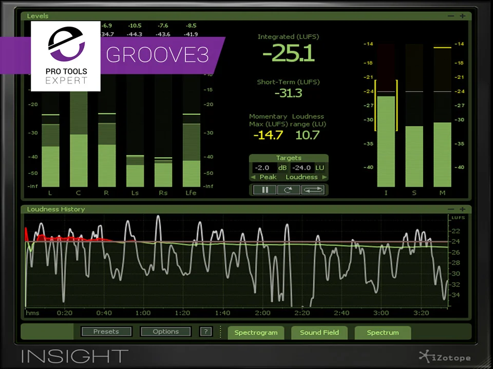The width and height of the screenshot is (493, 369).
Task: Edit the -2.0 dB peak target field
Action: (264, 168)
